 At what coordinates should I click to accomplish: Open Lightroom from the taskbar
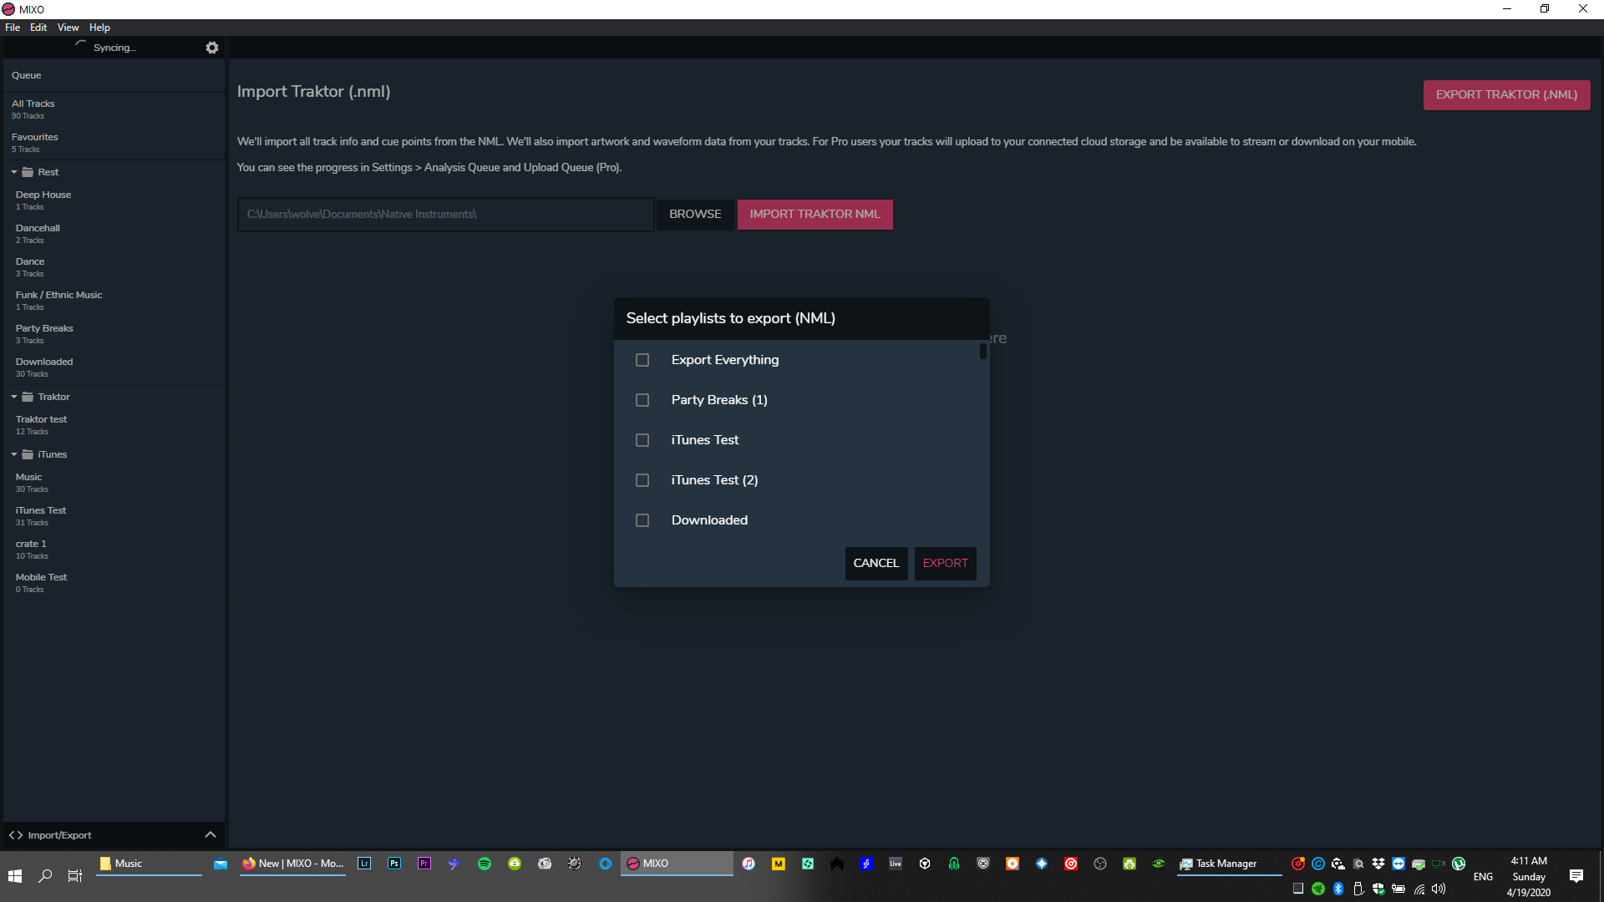pyautogui.click(x=364, y=864)
